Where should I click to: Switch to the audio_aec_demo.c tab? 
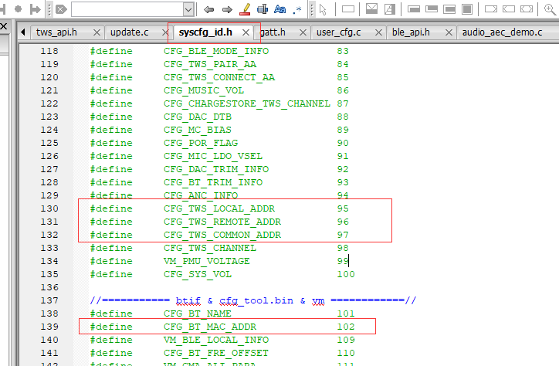pos(503,32)
